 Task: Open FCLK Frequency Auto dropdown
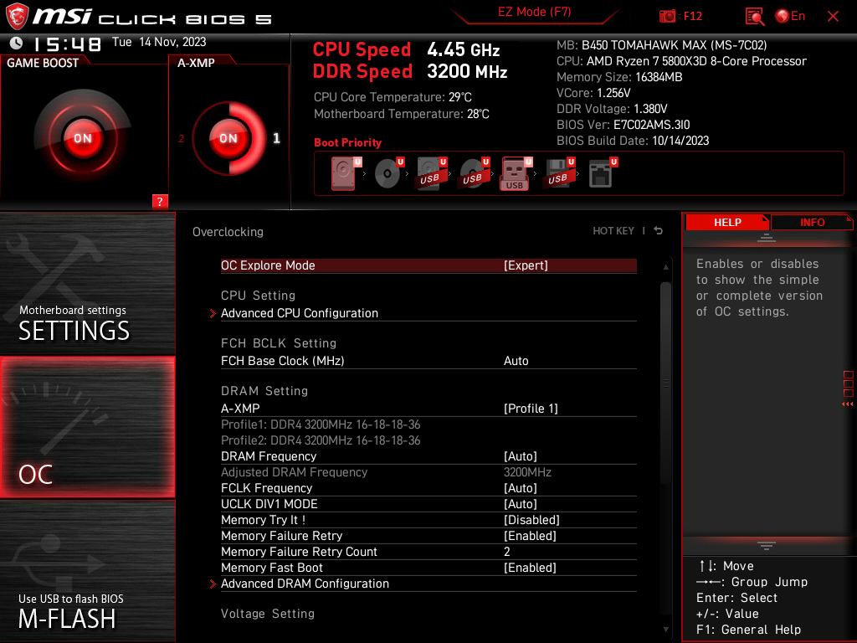coord(521,488)
